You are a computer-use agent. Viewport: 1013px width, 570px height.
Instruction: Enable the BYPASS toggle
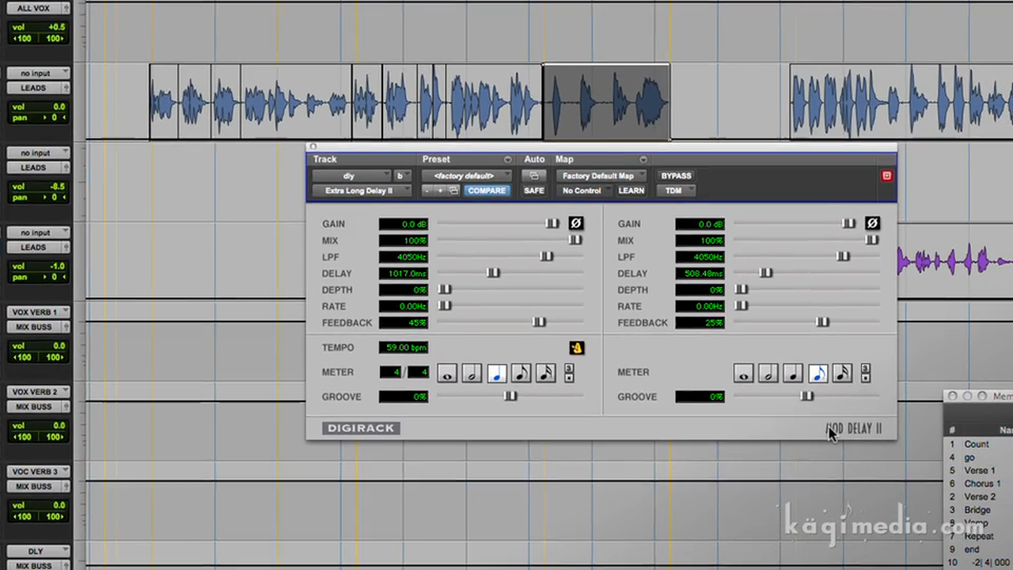pyautogui.click(x=676, y=175)
